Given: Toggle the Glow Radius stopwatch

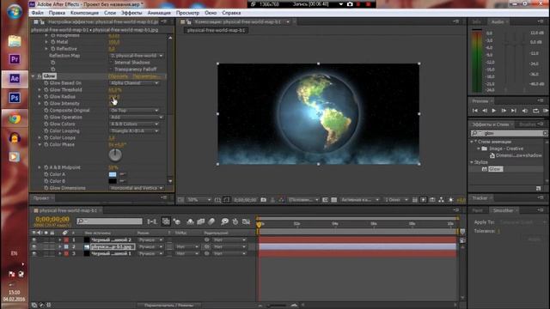Looking at the screenshot, I should point(46,97).
